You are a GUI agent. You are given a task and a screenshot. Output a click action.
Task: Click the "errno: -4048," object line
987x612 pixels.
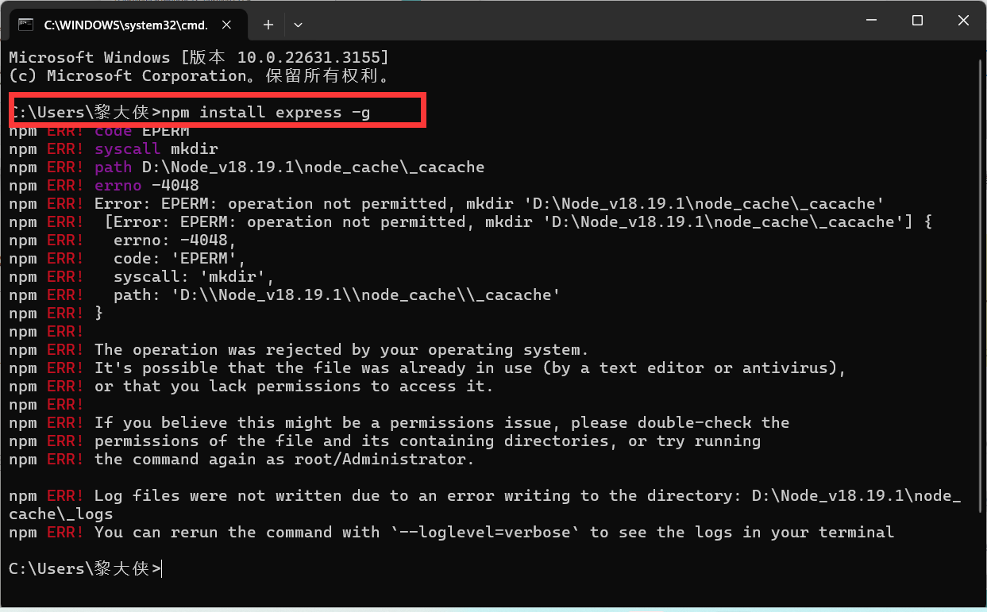(x=123, y=240)
